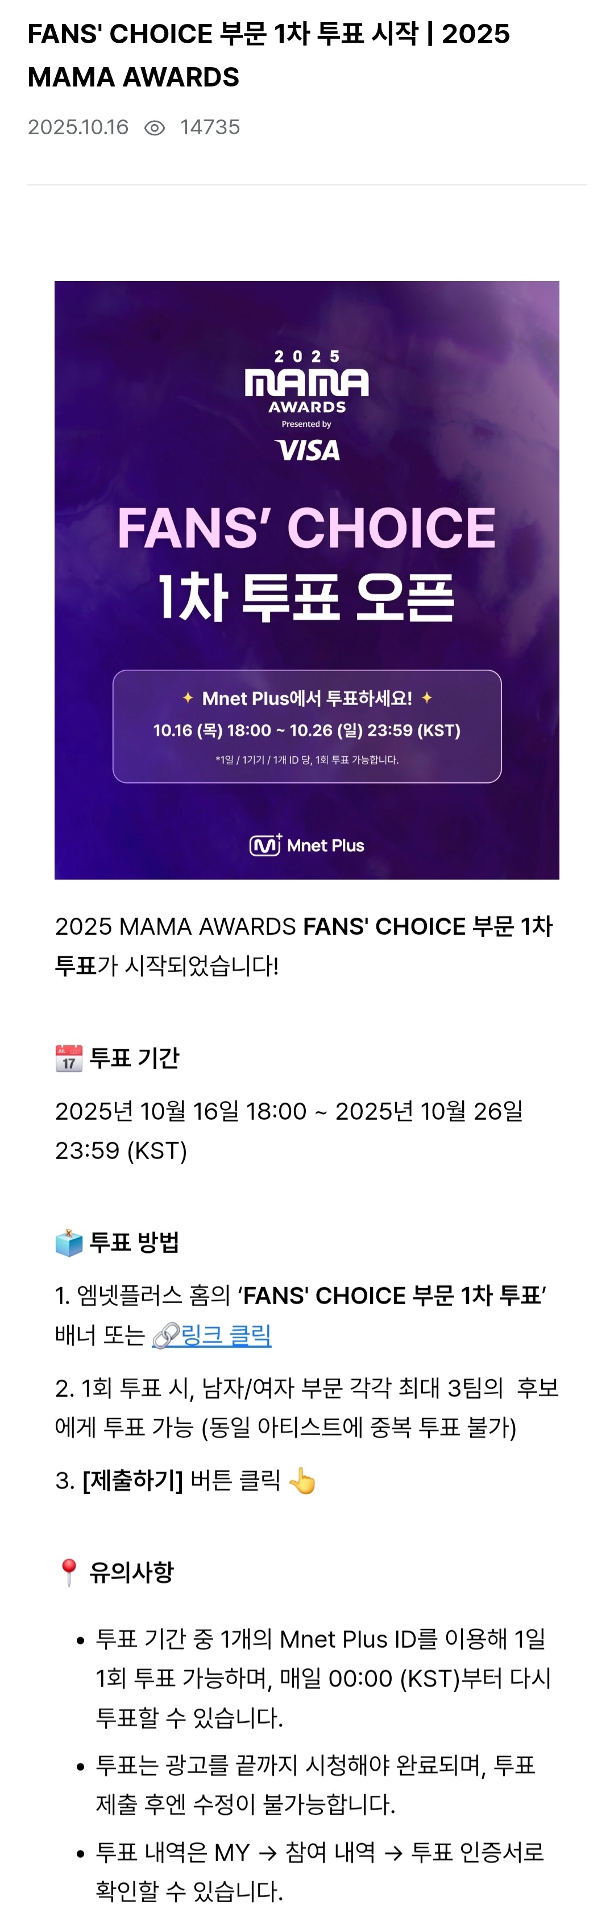Click the view count number 14735

click(210, 127)
